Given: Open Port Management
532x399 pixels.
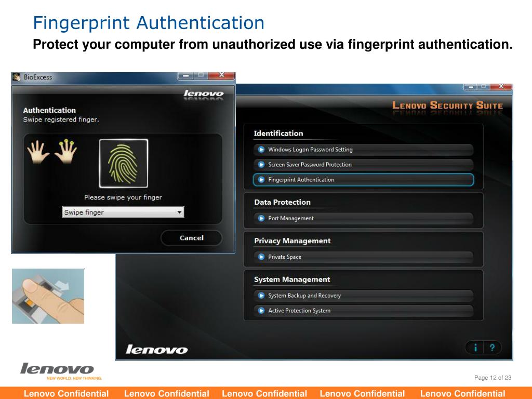Looking at the screenshot, I should 363,219.
